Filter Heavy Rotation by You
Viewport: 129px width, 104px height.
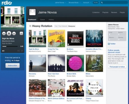[x=56, y=26]
